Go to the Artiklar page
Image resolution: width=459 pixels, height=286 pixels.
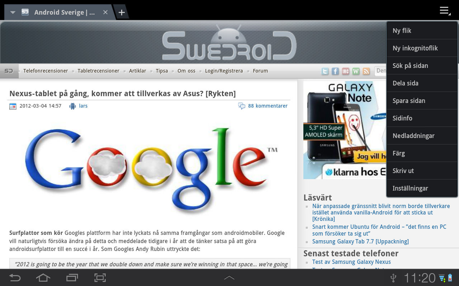click(137, 71)
